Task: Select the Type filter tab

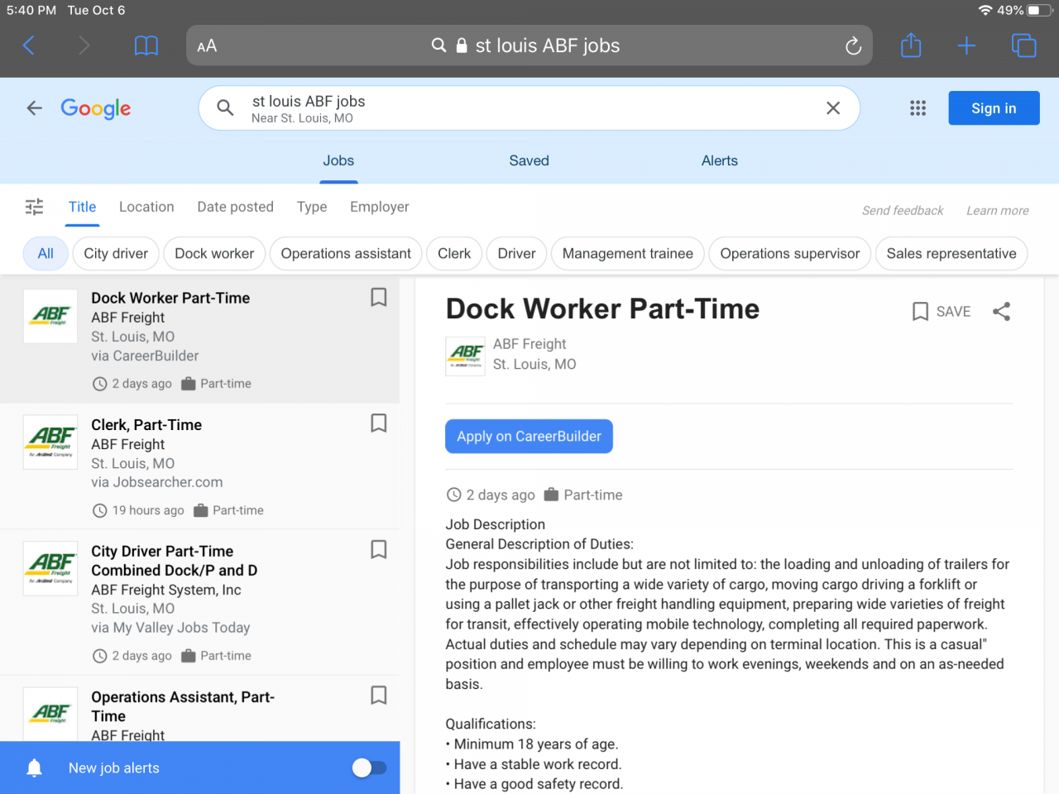Action: click(312, 207)
